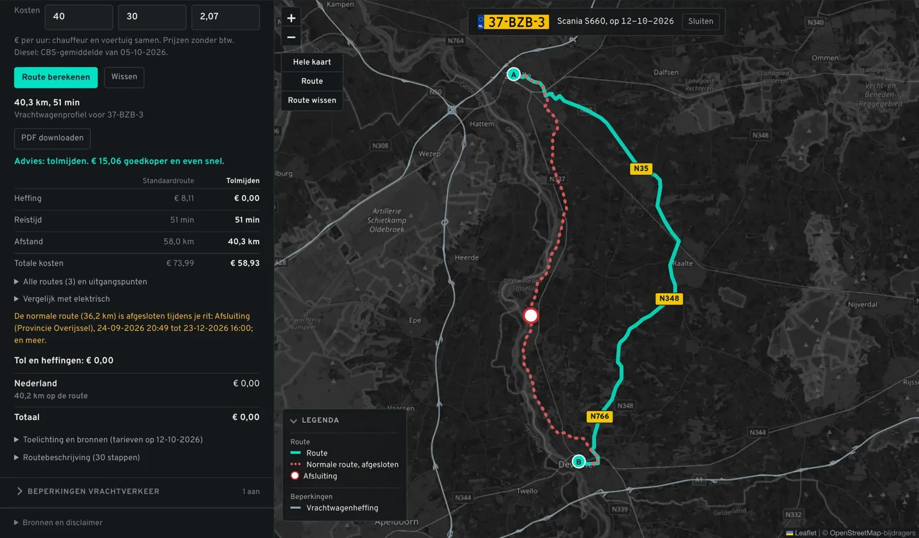This screenshot has width=919, height=538.
Task: Click the N35 road label
Action: [641, 169]
